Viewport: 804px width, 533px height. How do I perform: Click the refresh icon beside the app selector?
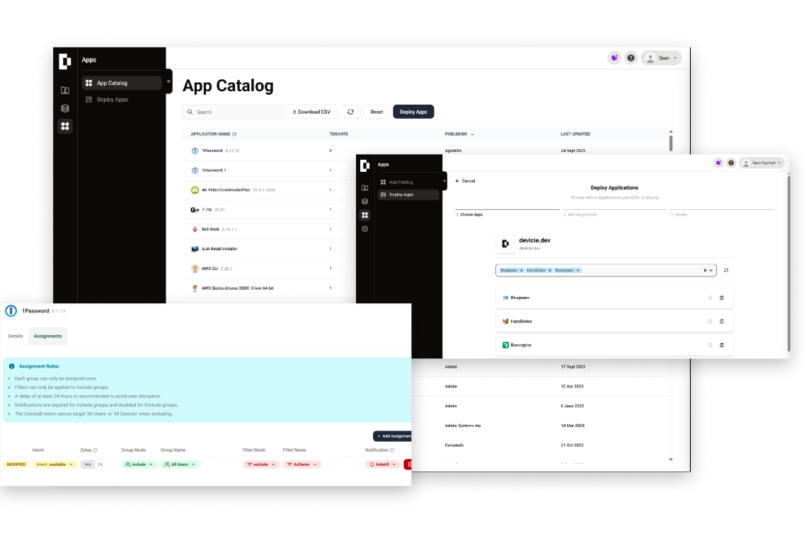[726, 270]
